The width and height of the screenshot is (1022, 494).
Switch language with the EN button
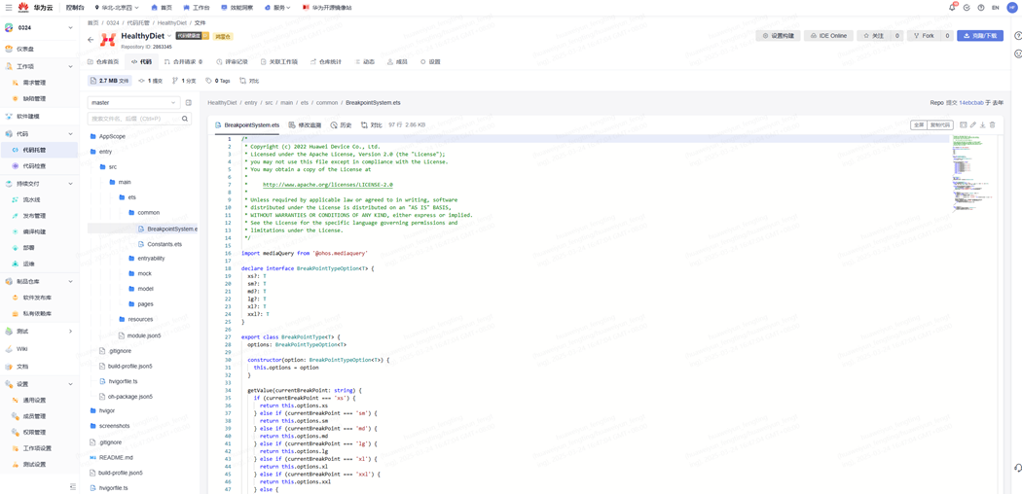click(x=995, y=7)
